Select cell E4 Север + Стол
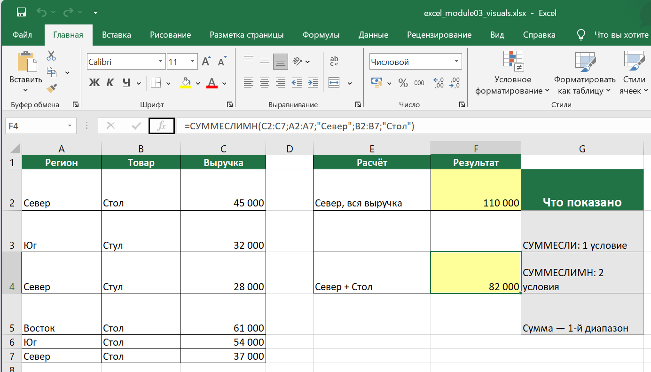This screenshot has height=372, width=651. click(x=372, y=272)
